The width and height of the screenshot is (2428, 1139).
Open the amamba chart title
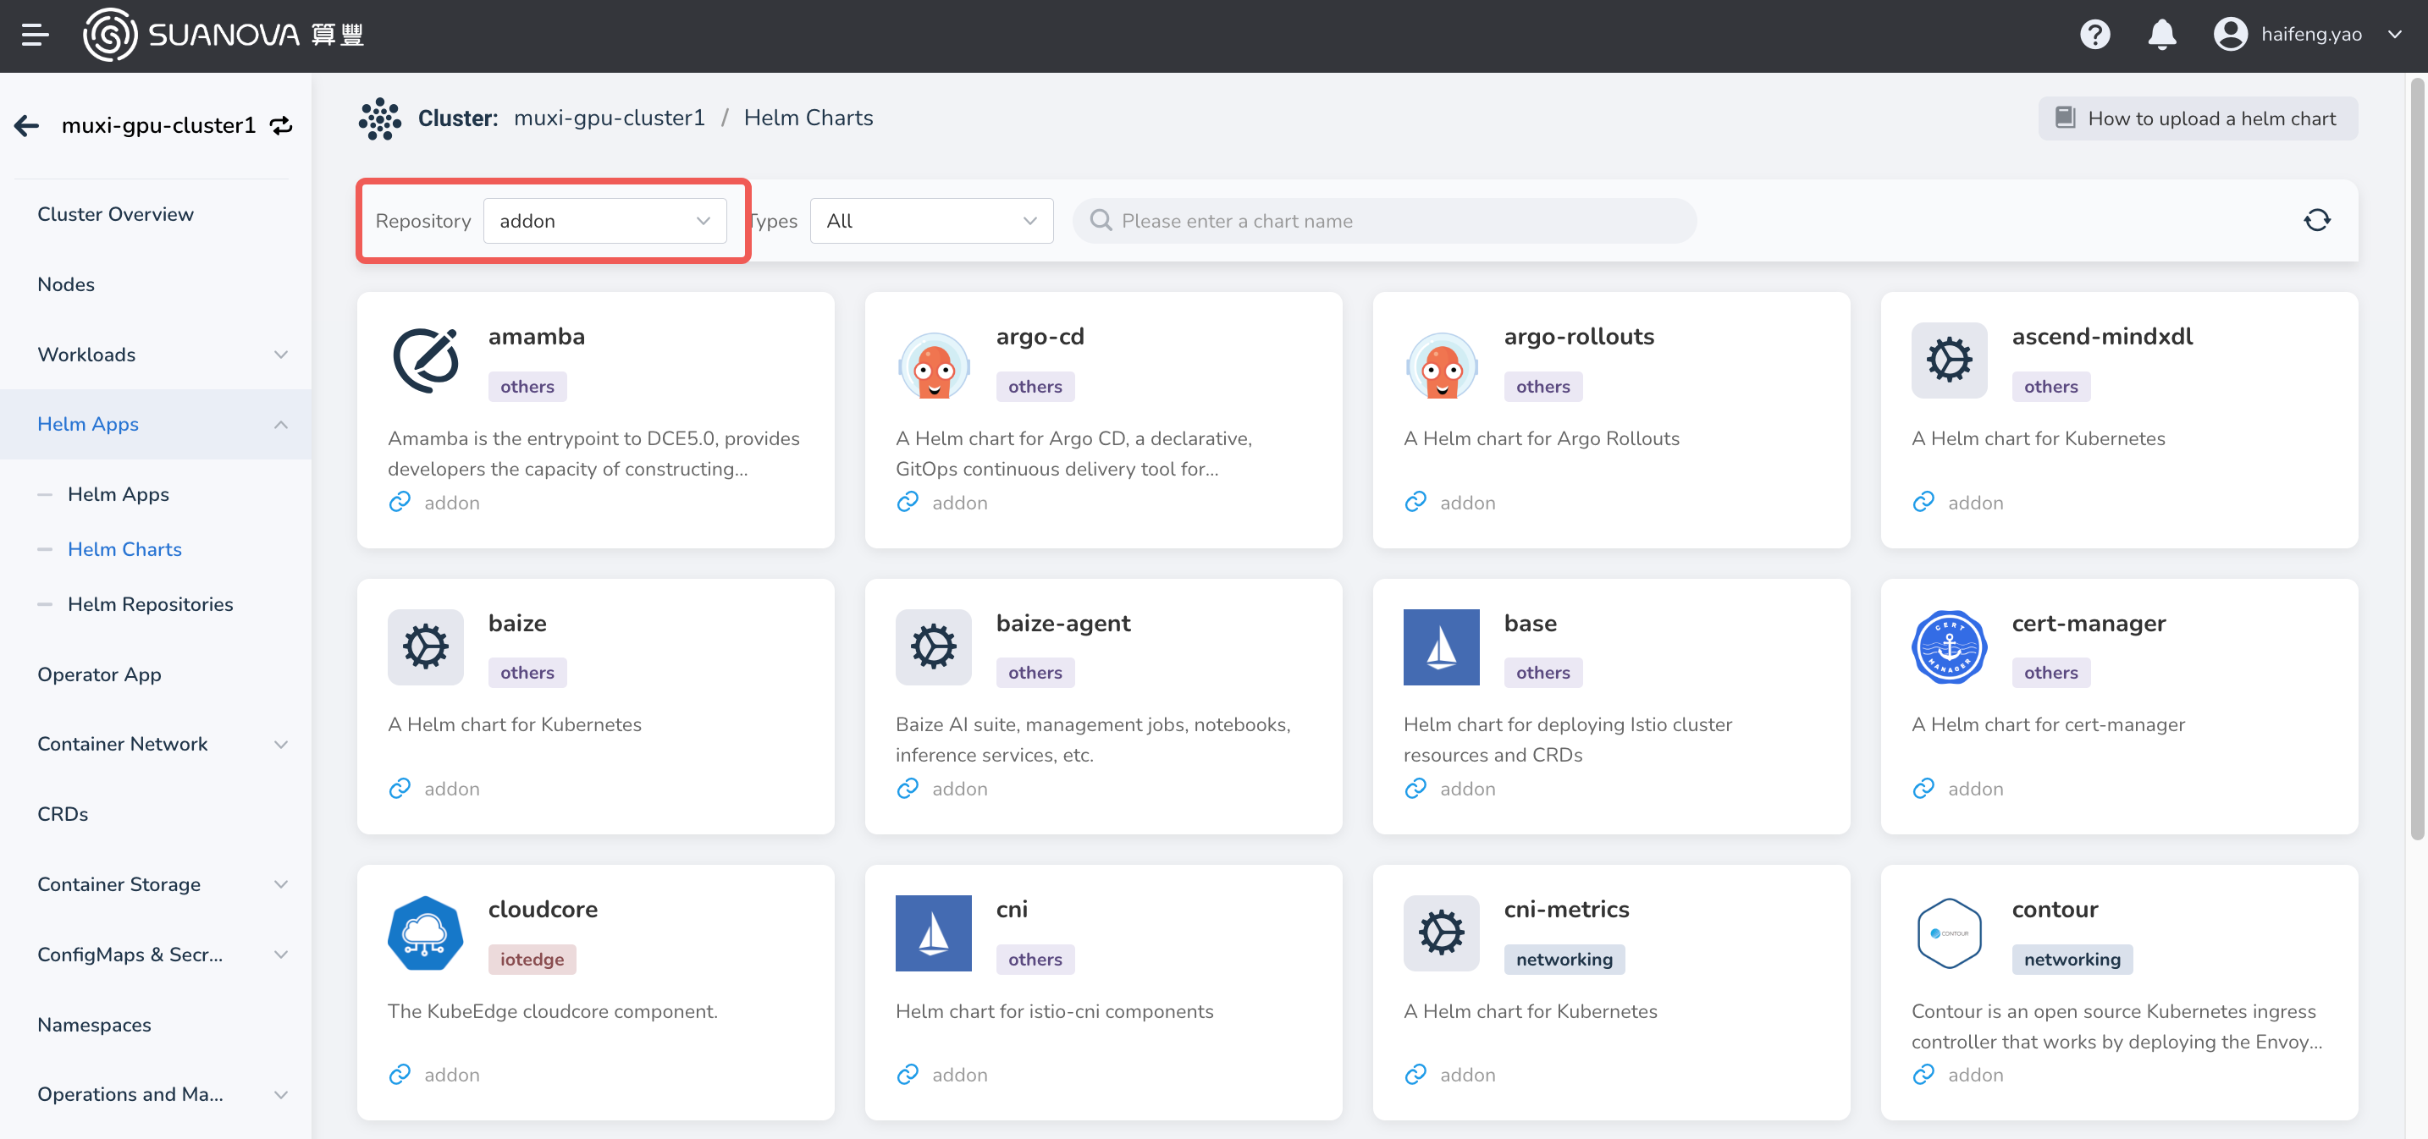[x=536, y=336]
